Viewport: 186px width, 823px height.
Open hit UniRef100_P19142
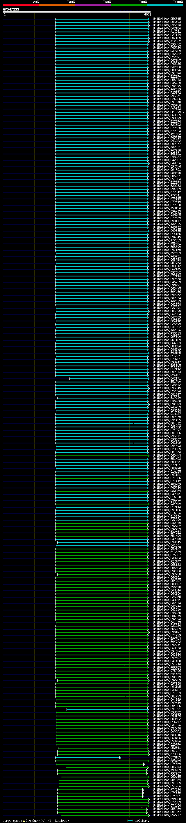pos(167,369)
